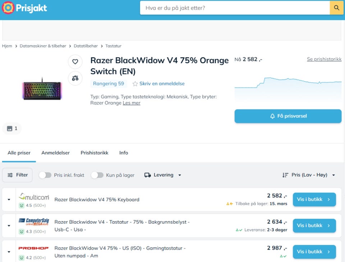Screen dimensions: 345x262
Task: Click the ComputerSalg store logo
Action: 34,222
